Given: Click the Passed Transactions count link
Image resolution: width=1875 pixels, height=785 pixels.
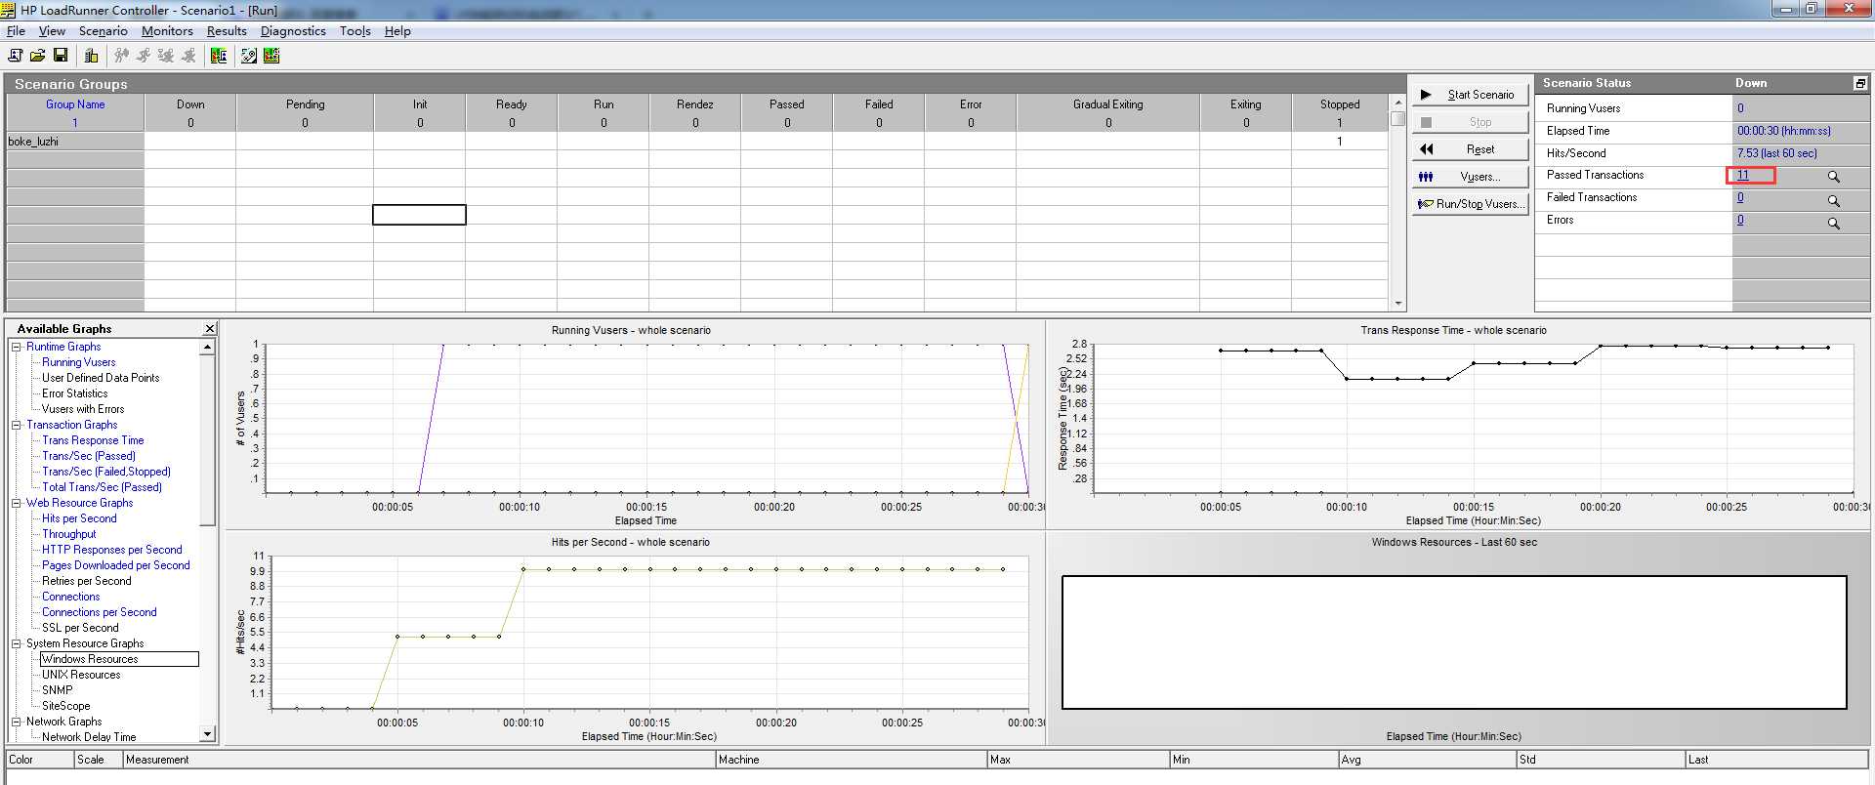Looking at the screenshot, I should tap(1743, 176).
